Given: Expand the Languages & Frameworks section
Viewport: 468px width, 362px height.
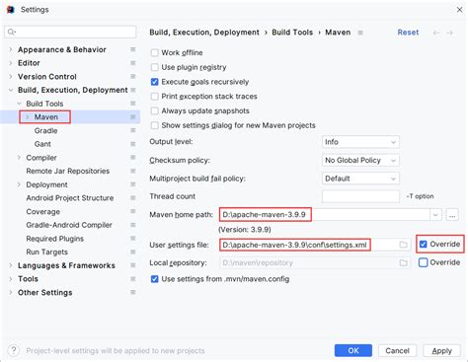Looking at the screenshot, I should pyautogui.click(x=11, y=265).
